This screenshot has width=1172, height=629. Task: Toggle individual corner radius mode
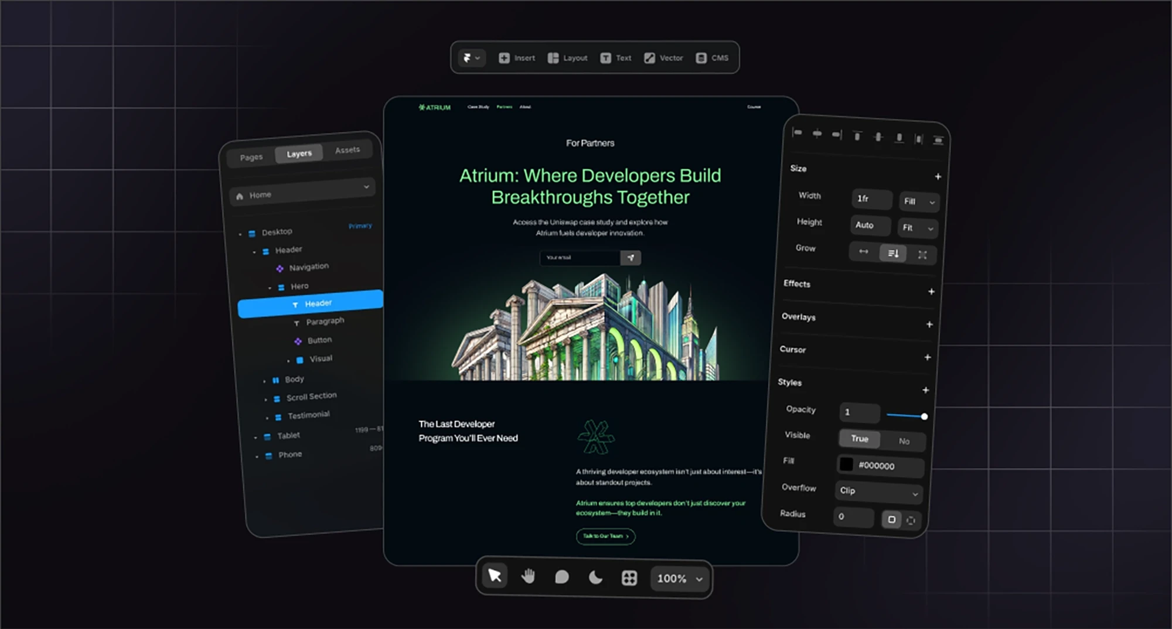pyautogui.click(x=909, y=519)
